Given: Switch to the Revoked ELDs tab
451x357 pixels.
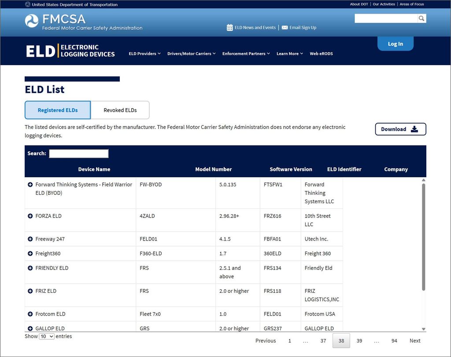Looking at the screenshot, I should 120,110.
